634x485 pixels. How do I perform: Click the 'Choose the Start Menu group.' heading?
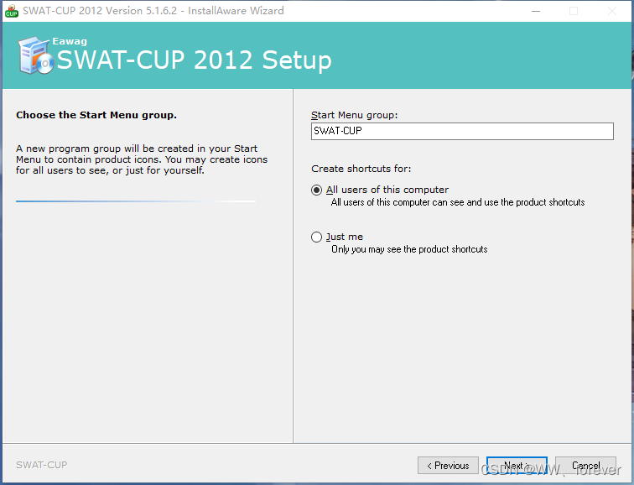point(96,115)
